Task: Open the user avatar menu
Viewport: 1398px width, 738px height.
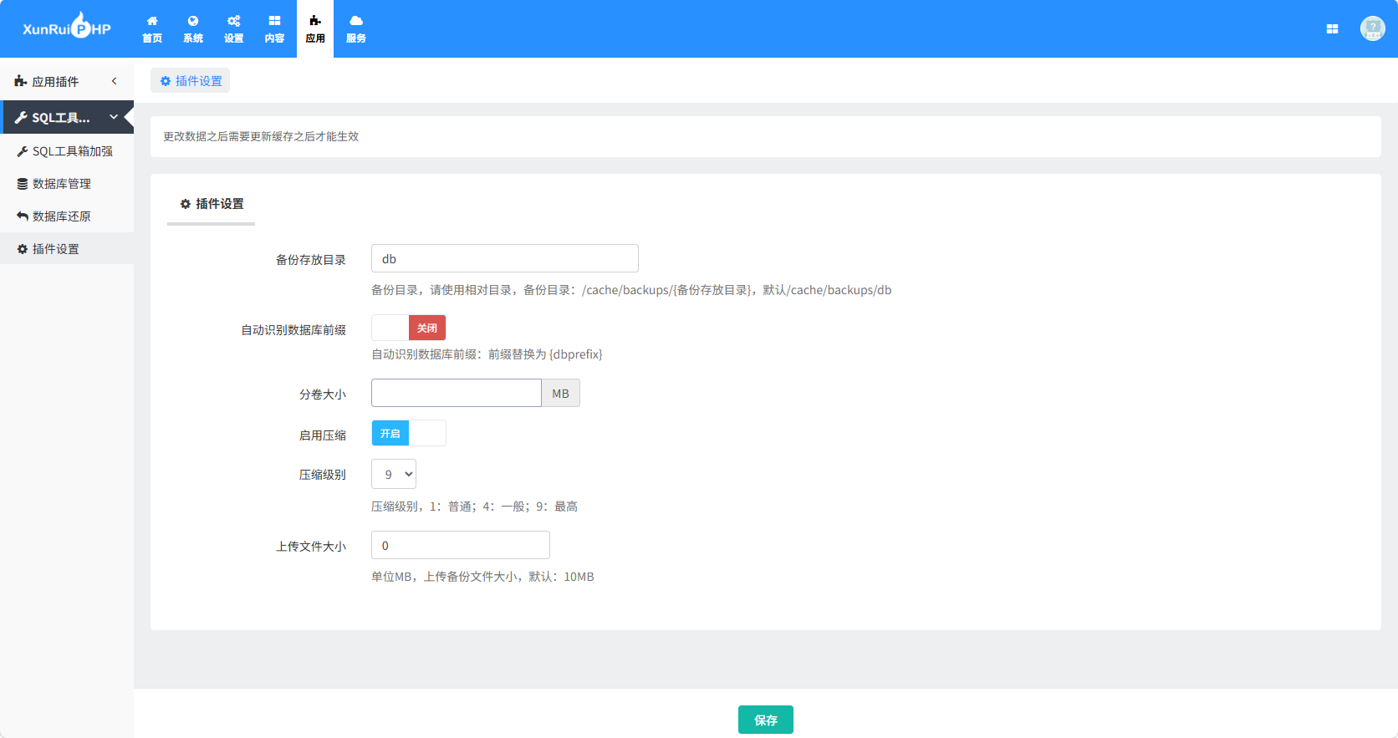Action: coord(1372,28)
